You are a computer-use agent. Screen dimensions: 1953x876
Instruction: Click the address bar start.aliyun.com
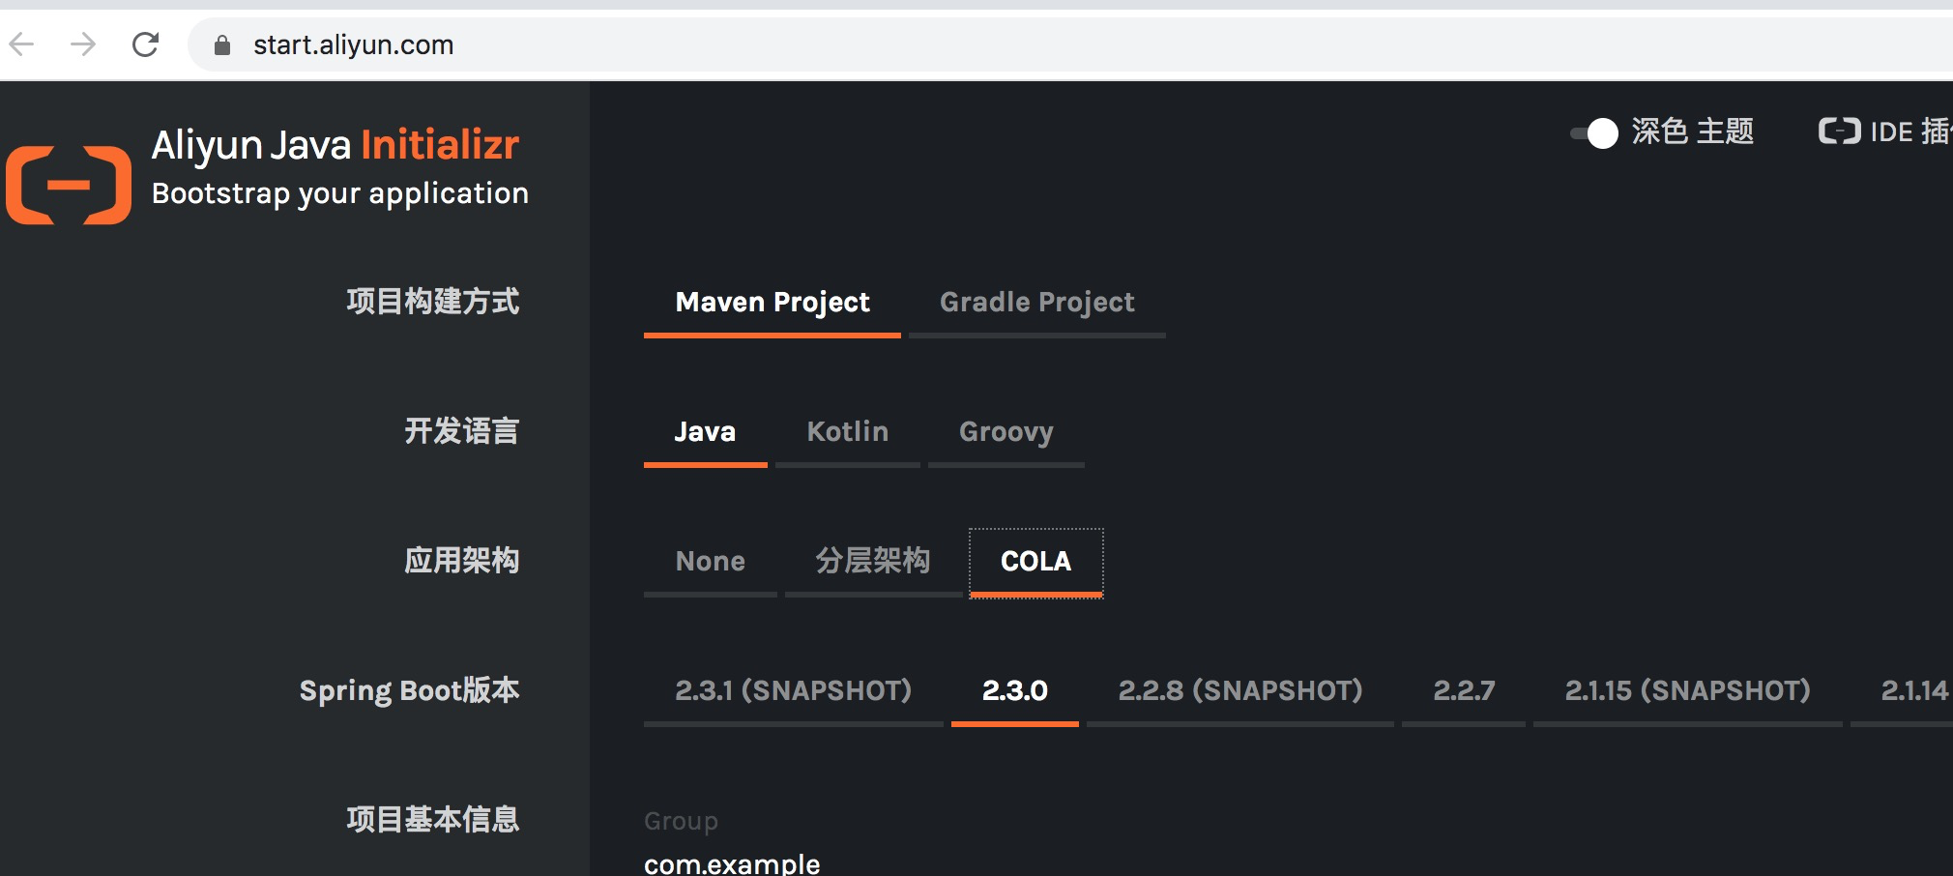[354, 45]
